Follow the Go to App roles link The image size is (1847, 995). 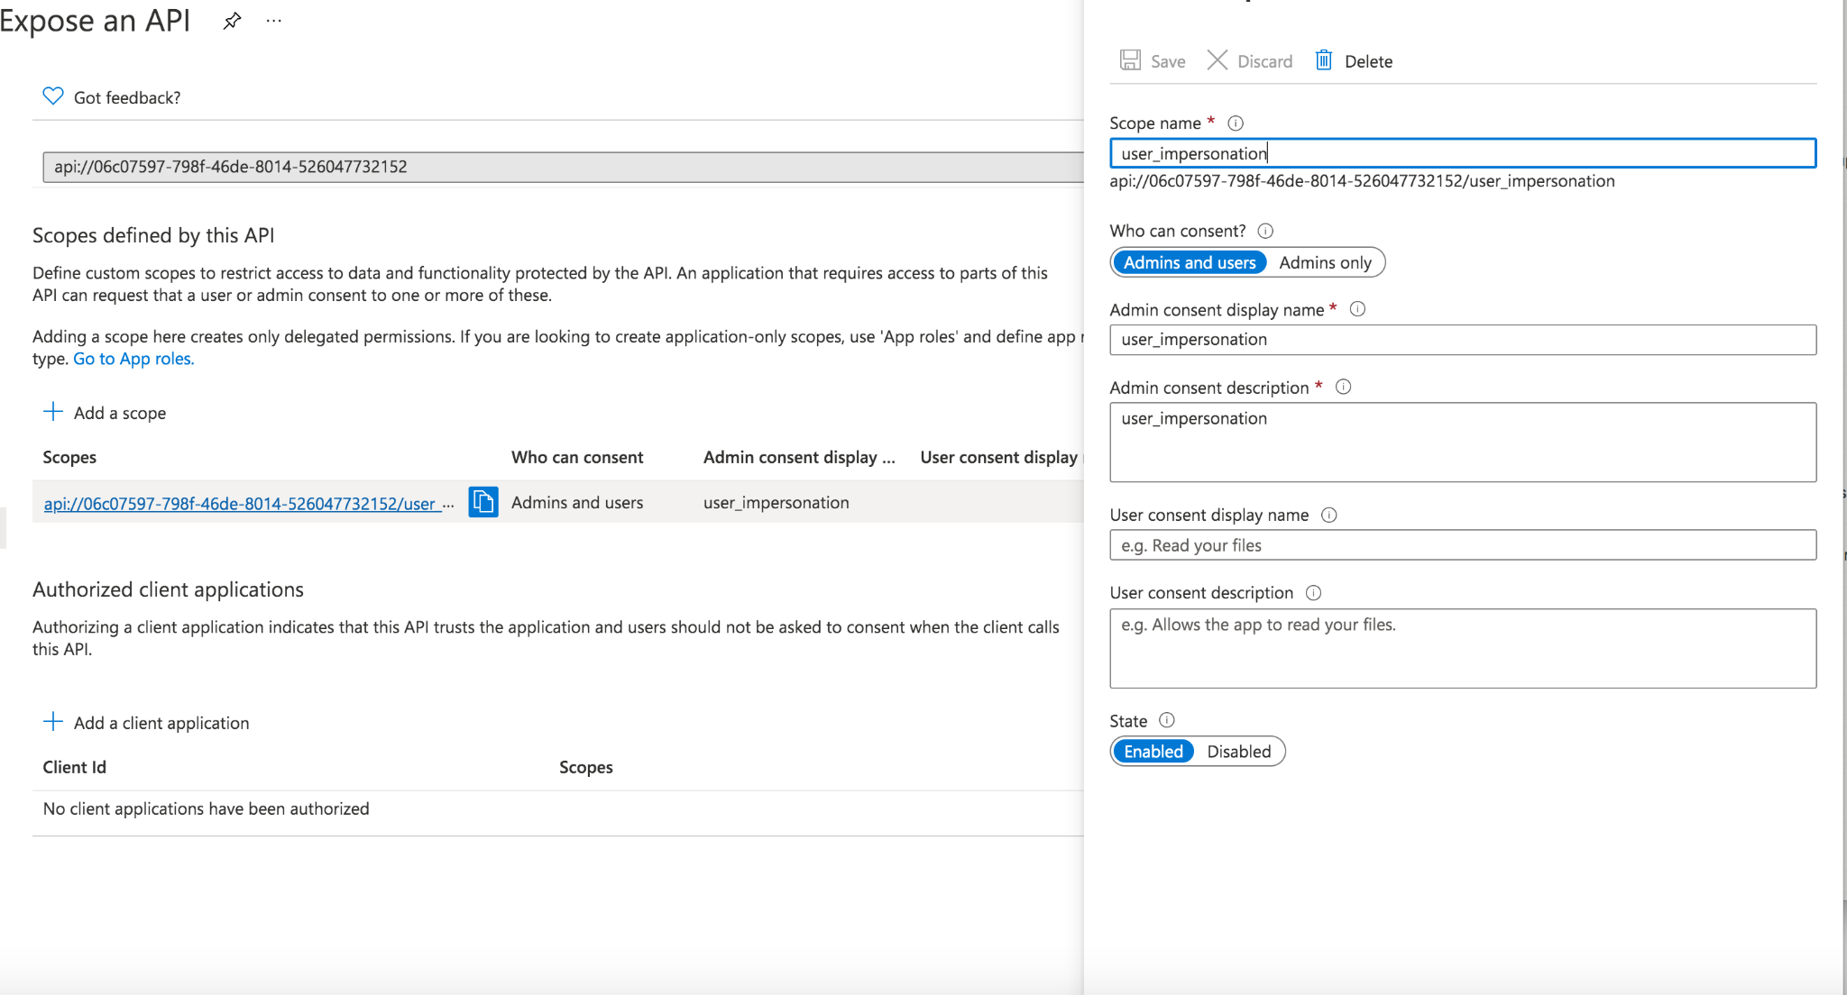coord(133,359)
